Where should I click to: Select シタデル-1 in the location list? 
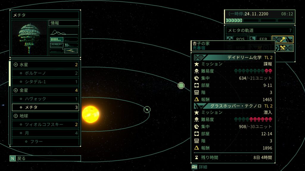point(45,82)
